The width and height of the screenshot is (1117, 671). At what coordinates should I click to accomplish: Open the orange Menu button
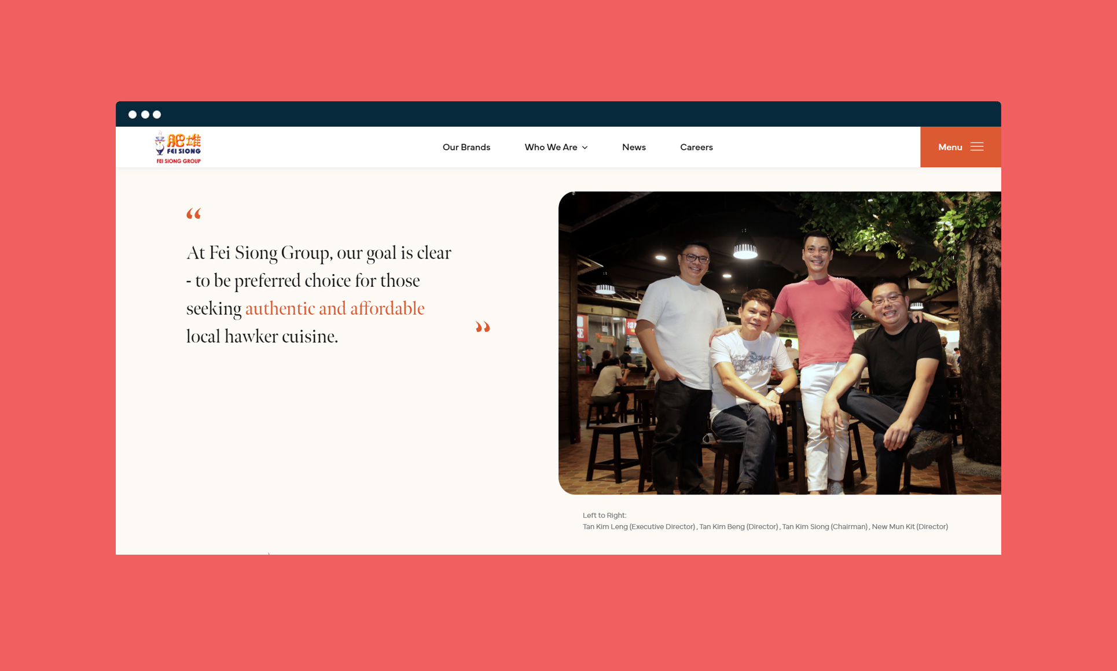(x=960, y=147)
